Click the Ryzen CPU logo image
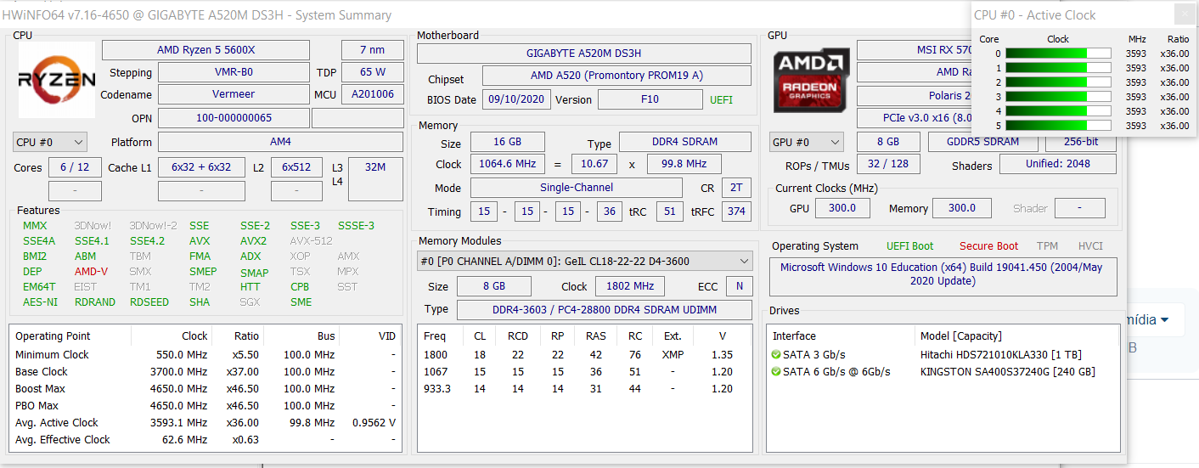Image resolution: width=1199 pixels, height=468 pixels. coord(57,80)
